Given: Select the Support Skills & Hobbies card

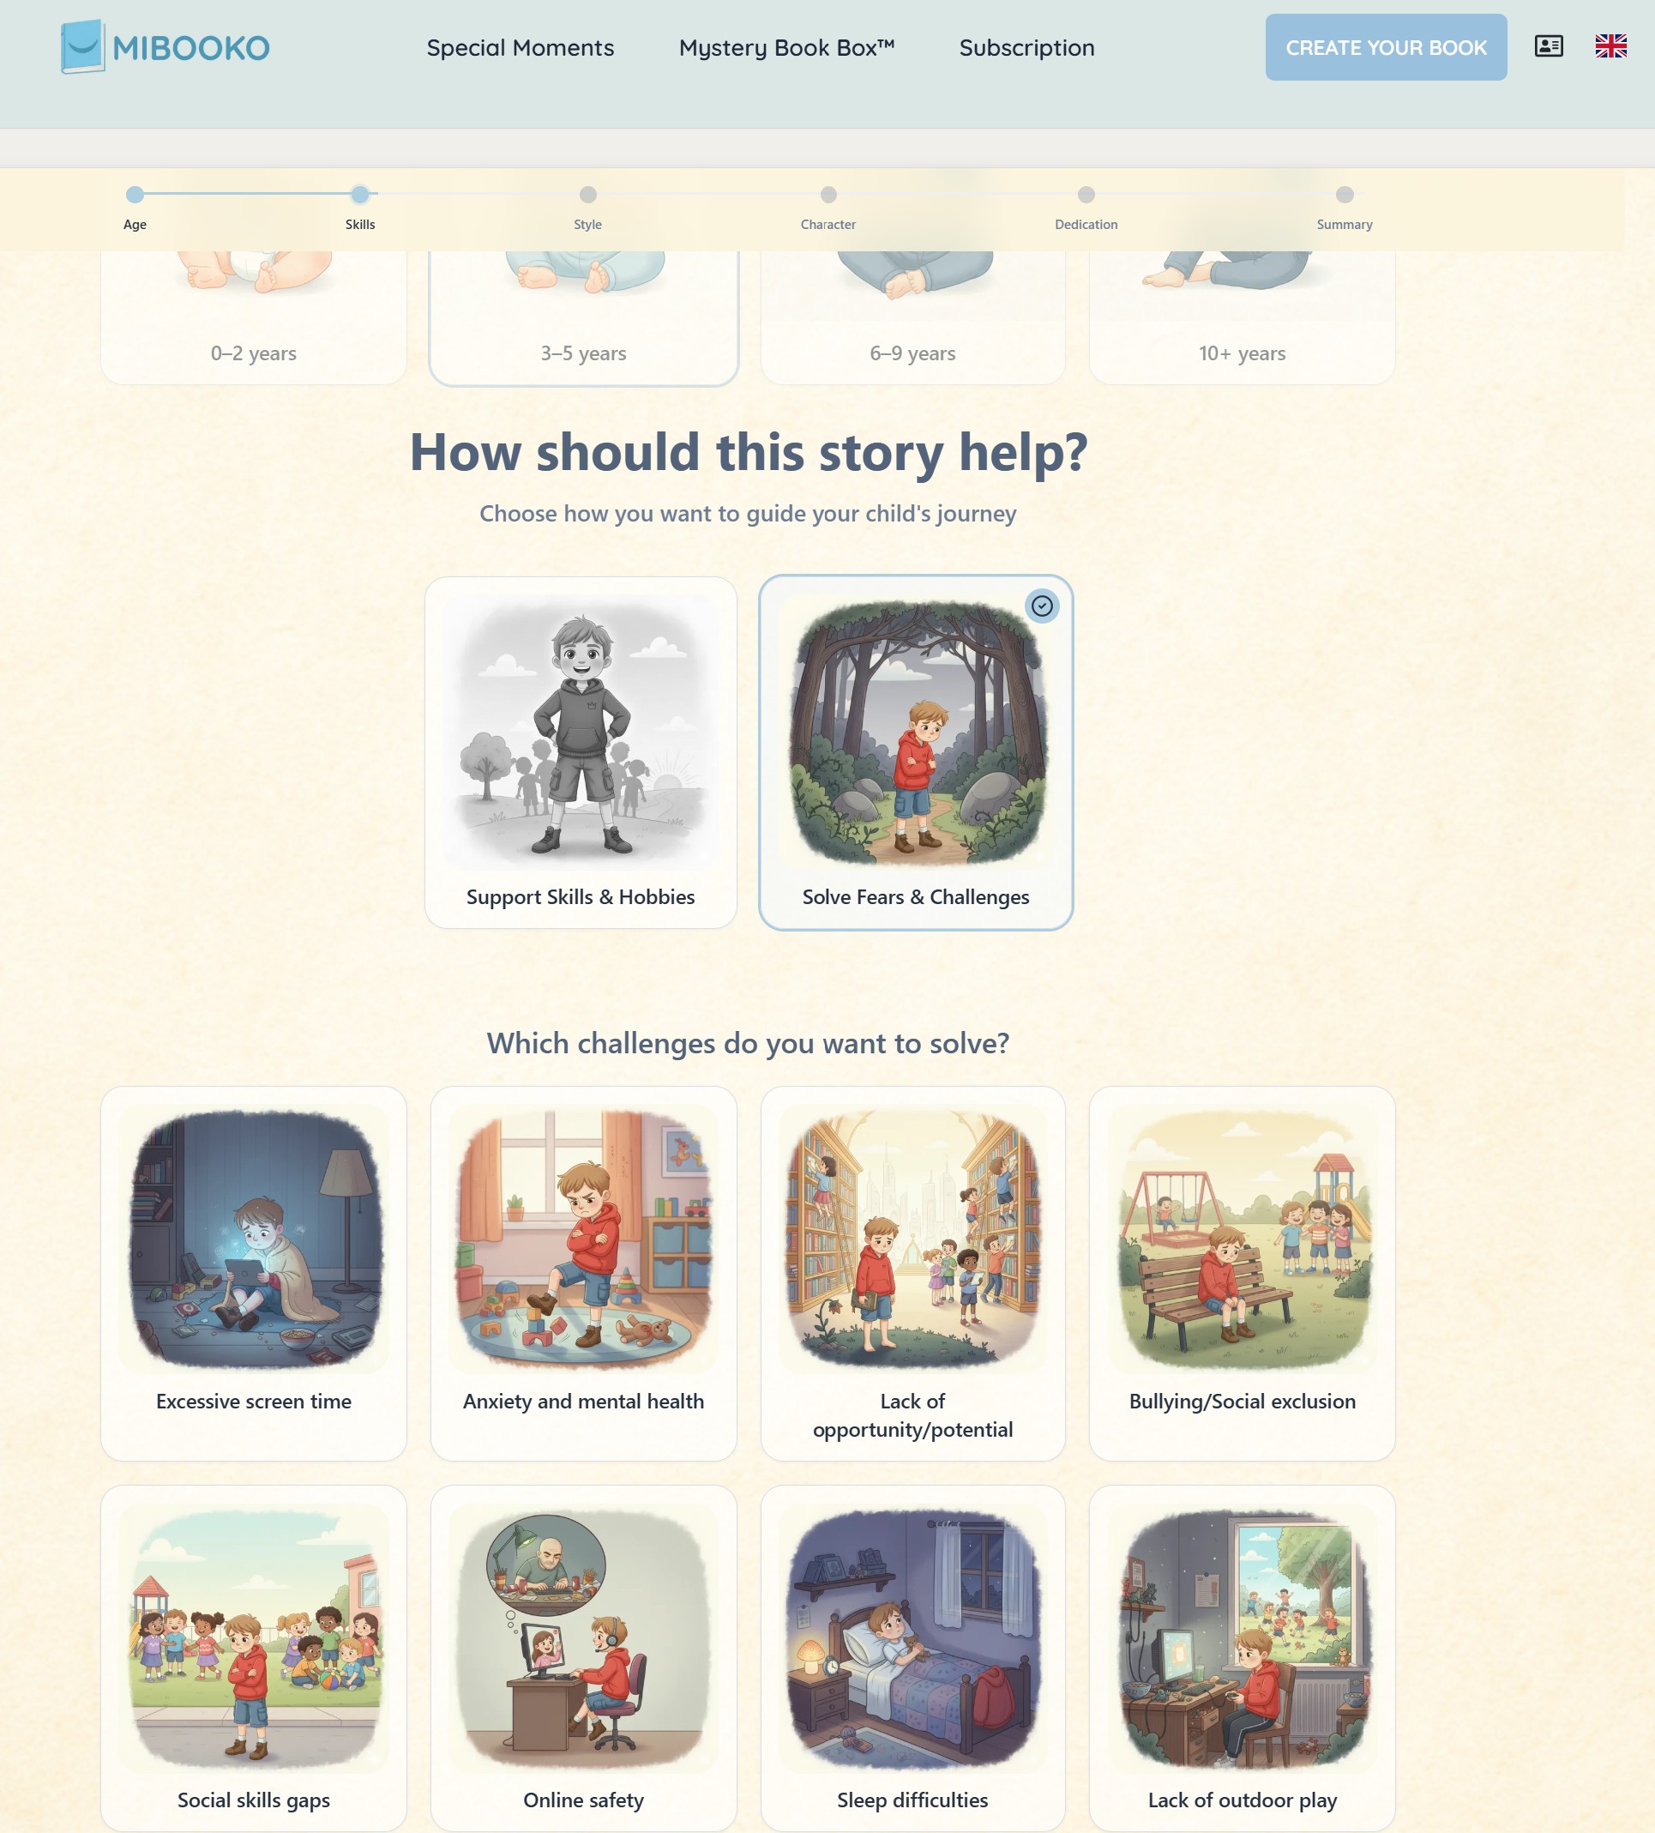Looking at the screenshot, I should (x=581, y=752).
